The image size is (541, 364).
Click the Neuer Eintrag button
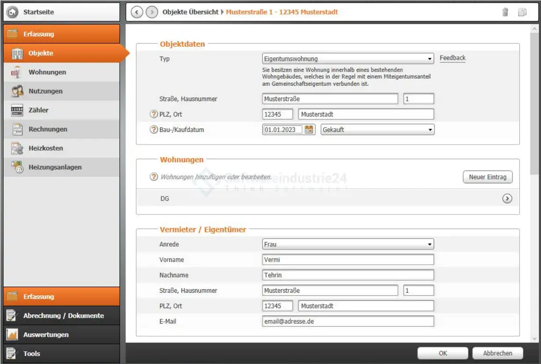click(487, 177)
